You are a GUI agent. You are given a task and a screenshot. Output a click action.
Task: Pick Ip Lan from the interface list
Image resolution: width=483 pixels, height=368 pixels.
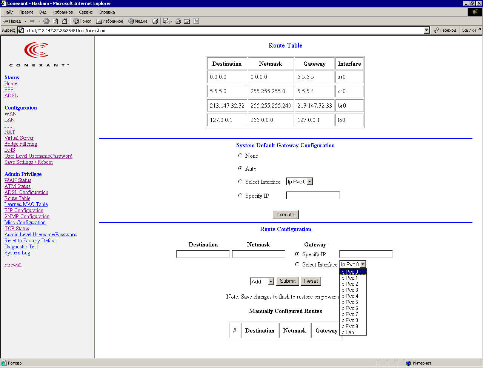click(x=353, y=332)
